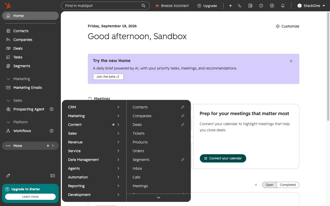330x206 pixels.
Task: Expand the Content menu category
Action: 94,125
